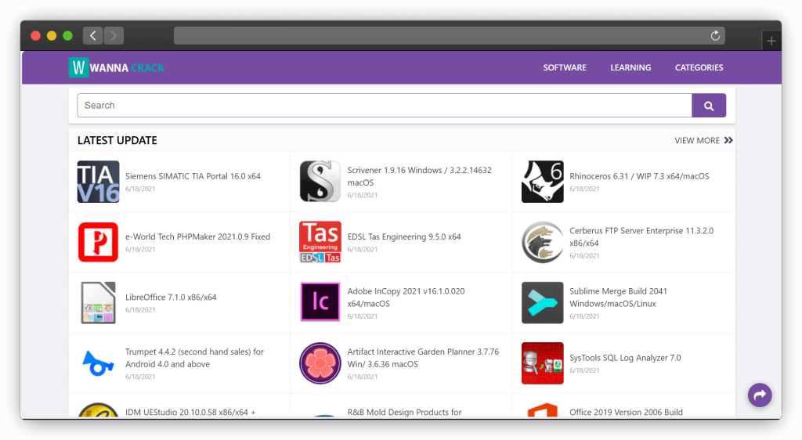Select the LibreOffice icon
This screenshot has height=440, width=802.
[98, 302]
